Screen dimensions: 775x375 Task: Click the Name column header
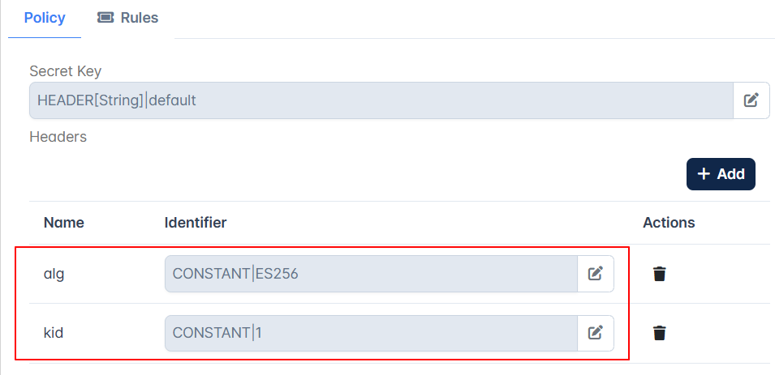point(64,223)
